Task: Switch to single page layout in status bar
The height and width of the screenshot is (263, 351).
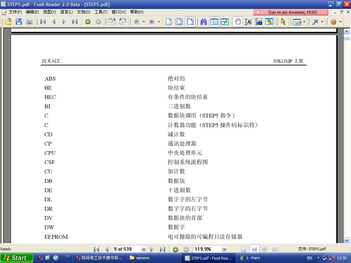Action: [x=243, y=249]
